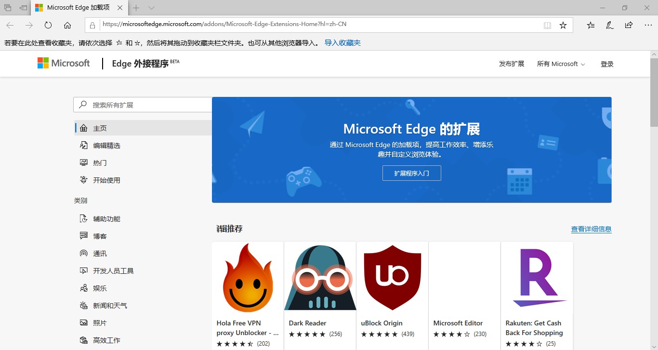Image resolution: width=658 pixels, height=350 pixels.
Task: Open the browser settings menu with the ··· icon
Action: point(647,25)
